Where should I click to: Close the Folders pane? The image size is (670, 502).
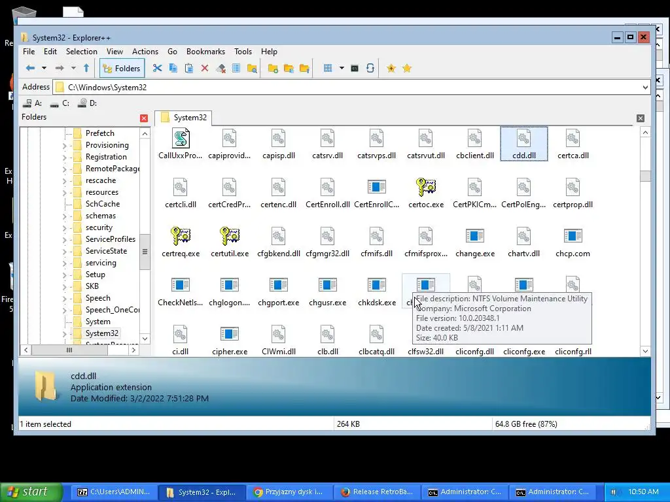[x=144, y=118]
